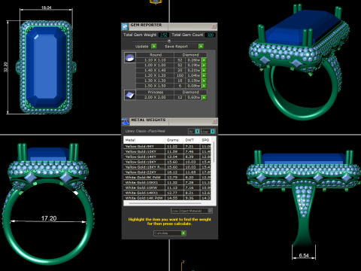Select the Yellow Gold 14KY row

click(167, 157)
